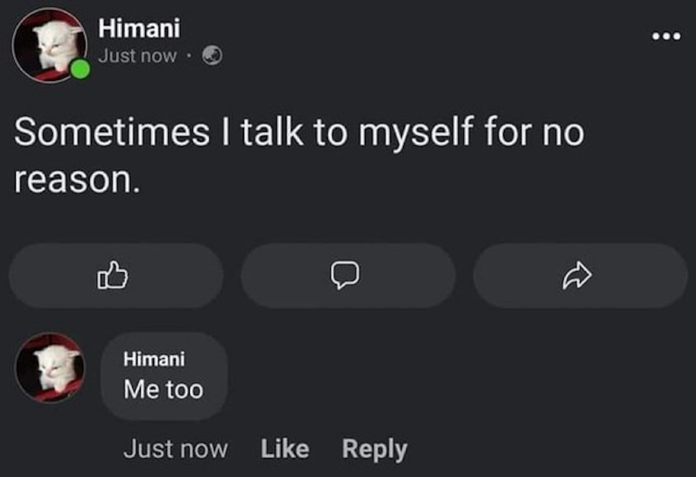The image size is (696, 477).
Task: Share the post with arrow icon
Action: (x=577, y=275)
